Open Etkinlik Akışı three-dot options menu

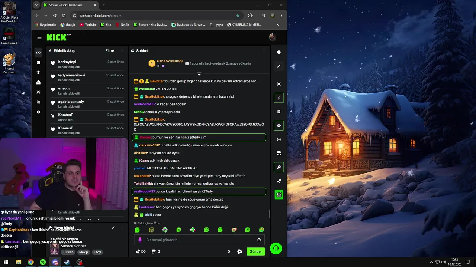[x=122, y=51]
